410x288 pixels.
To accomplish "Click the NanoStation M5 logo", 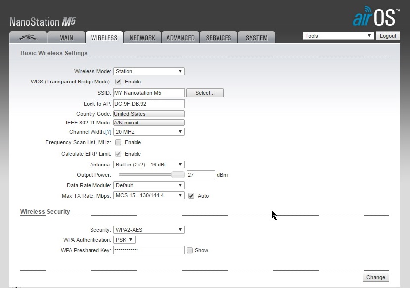I will click(43, 22).
